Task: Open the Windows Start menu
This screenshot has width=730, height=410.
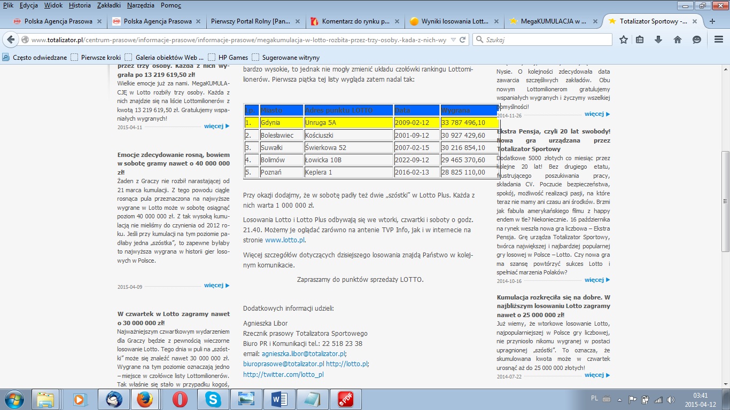Action: (13, 399)
